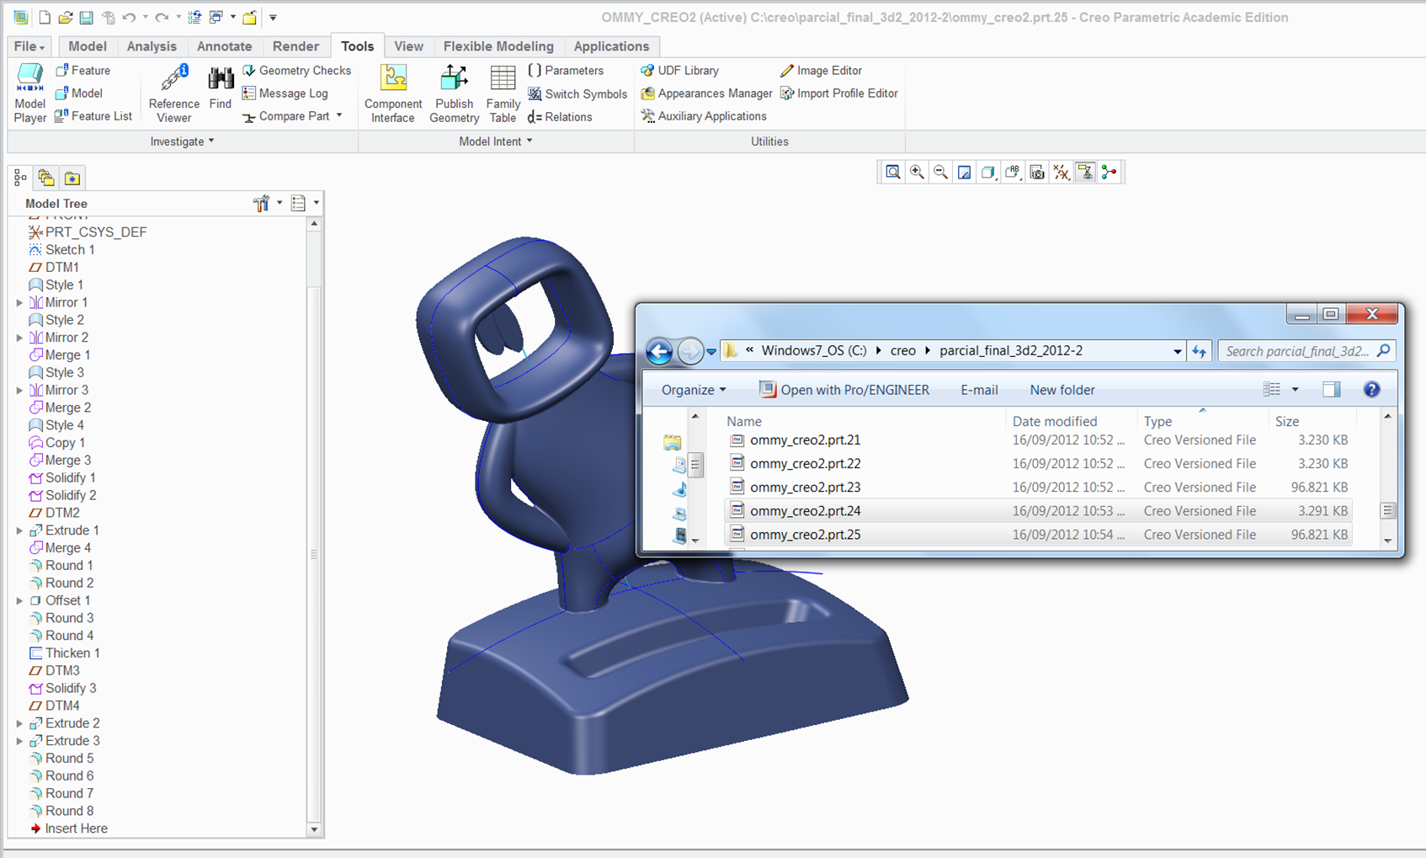
Task: Click the Explorer search field
Action: coord(1306,351)
